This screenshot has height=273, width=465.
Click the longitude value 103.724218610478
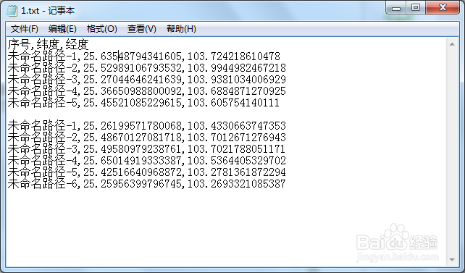(x=234, y=56)
